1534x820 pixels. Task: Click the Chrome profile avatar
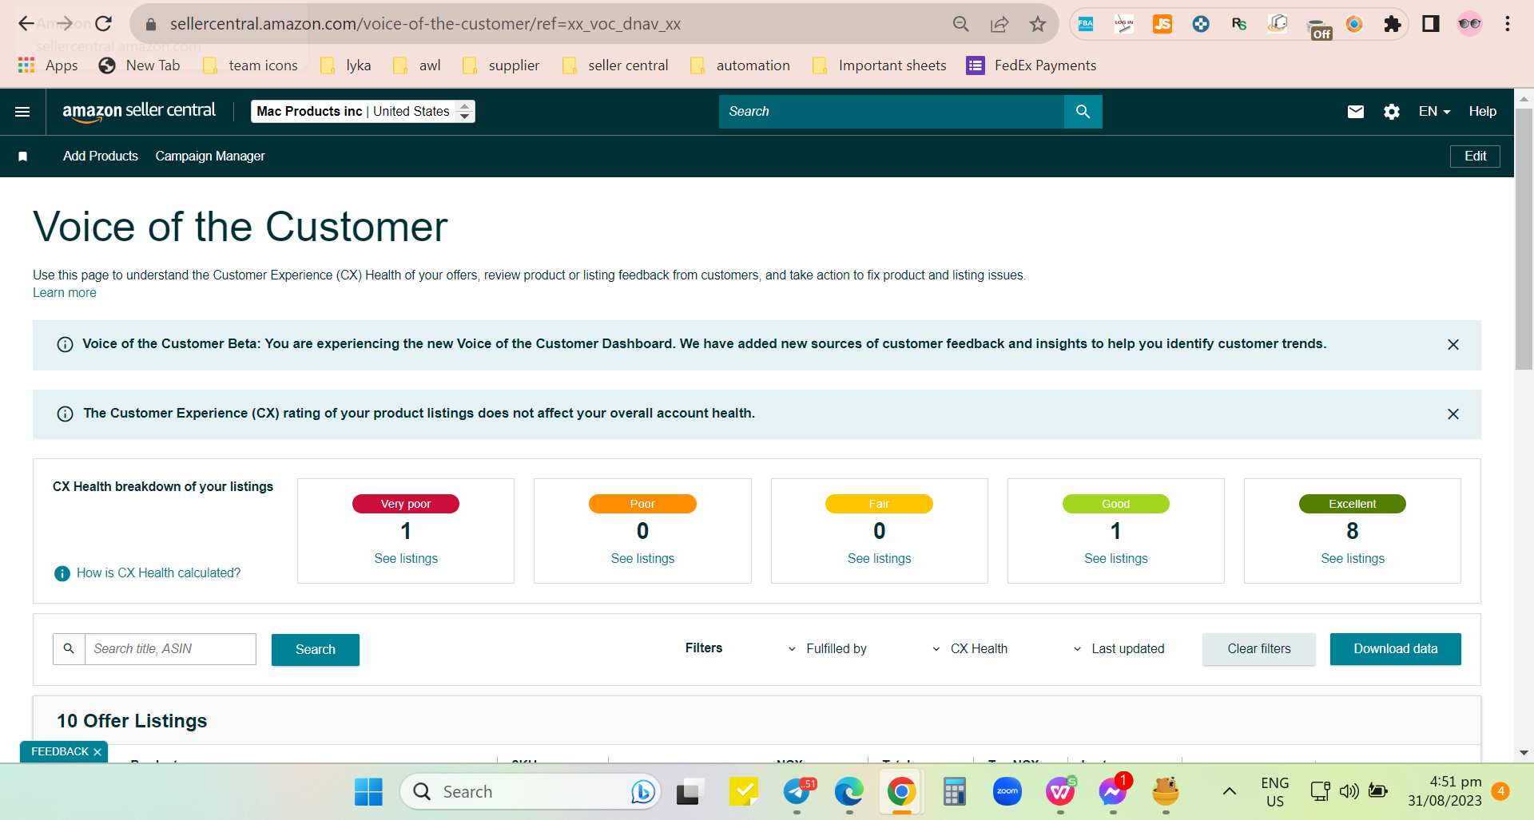1469,24
